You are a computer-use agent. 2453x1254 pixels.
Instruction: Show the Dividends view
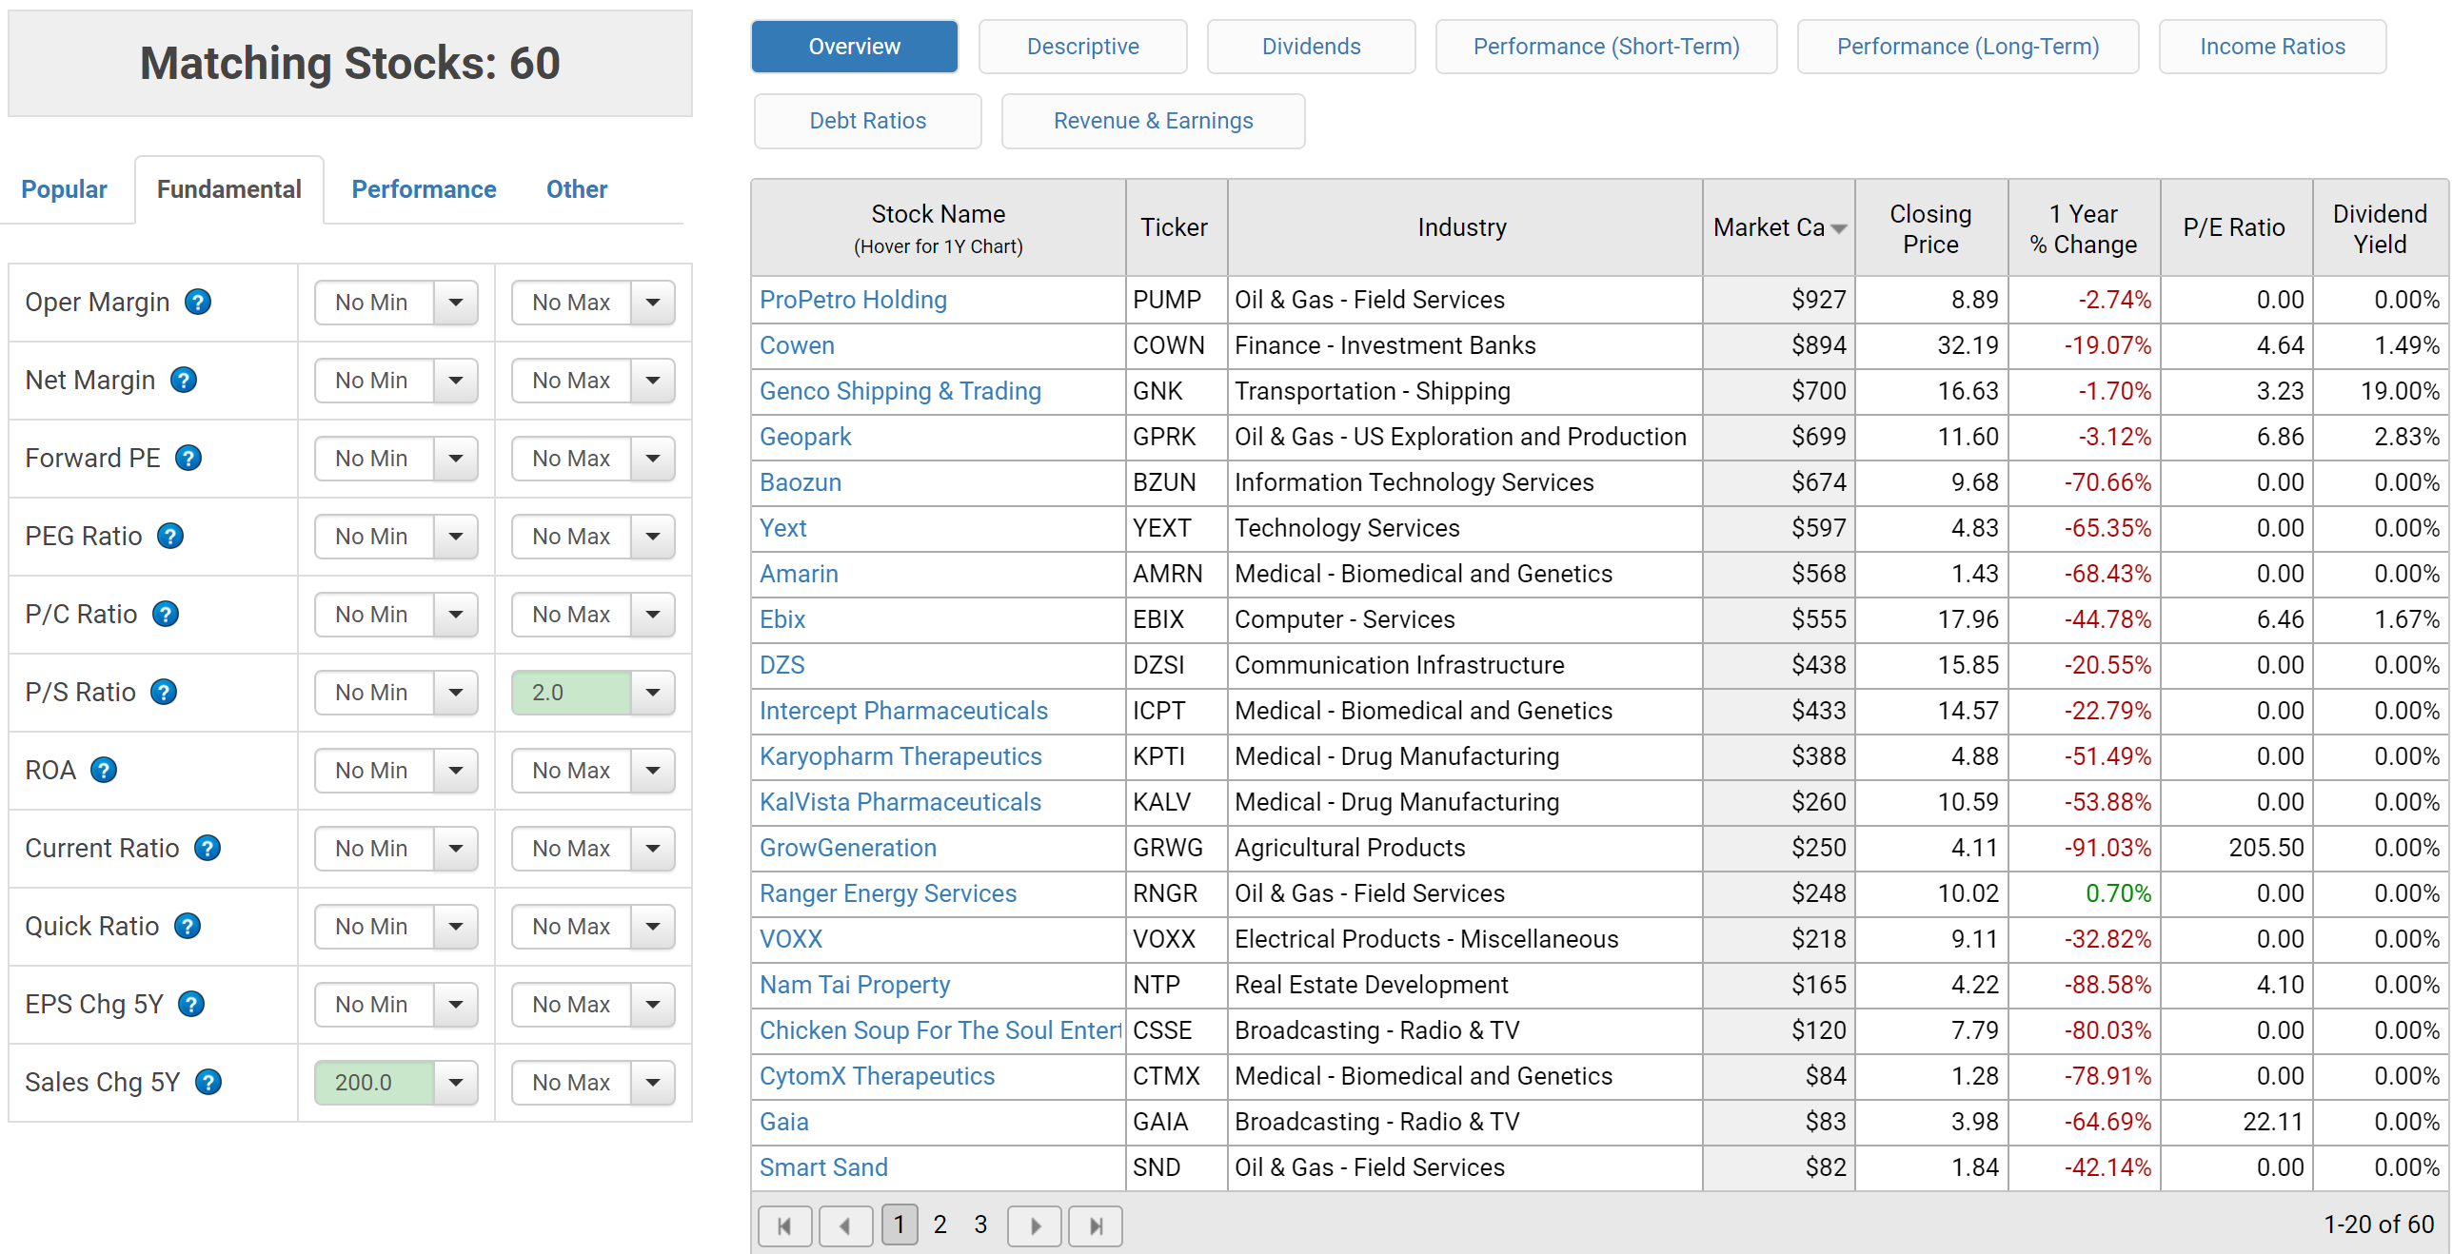[1311, 47]
